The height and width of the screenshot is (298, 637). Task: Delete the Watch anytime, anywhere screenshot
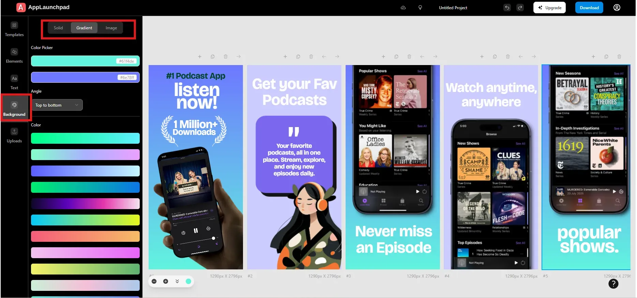[508, 57]
